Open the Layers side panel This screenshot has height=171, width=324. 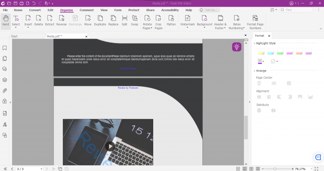pos(4,80)
